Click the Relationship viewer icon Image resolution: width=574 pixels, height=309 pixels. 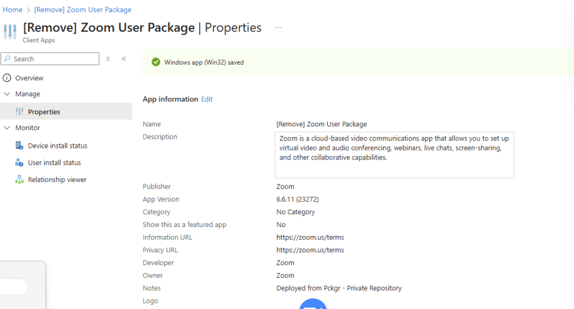pyautogui.click(x=20, y=180)
